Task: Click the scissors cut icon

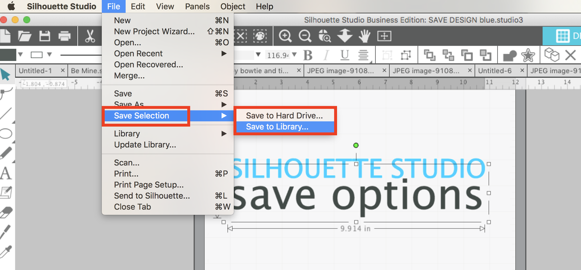Action: tap(90, 36)
